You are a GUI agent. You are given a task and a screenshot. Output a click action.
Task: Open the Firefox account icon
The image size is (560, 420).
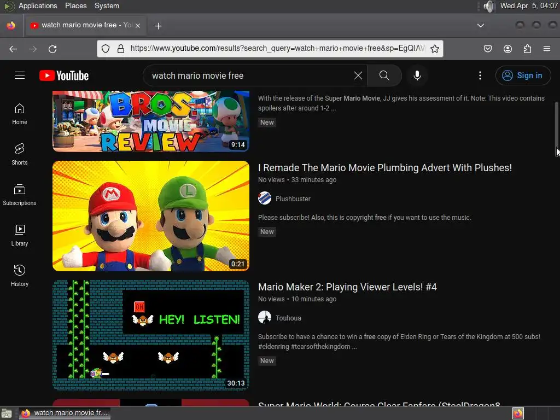coord(507,49)
